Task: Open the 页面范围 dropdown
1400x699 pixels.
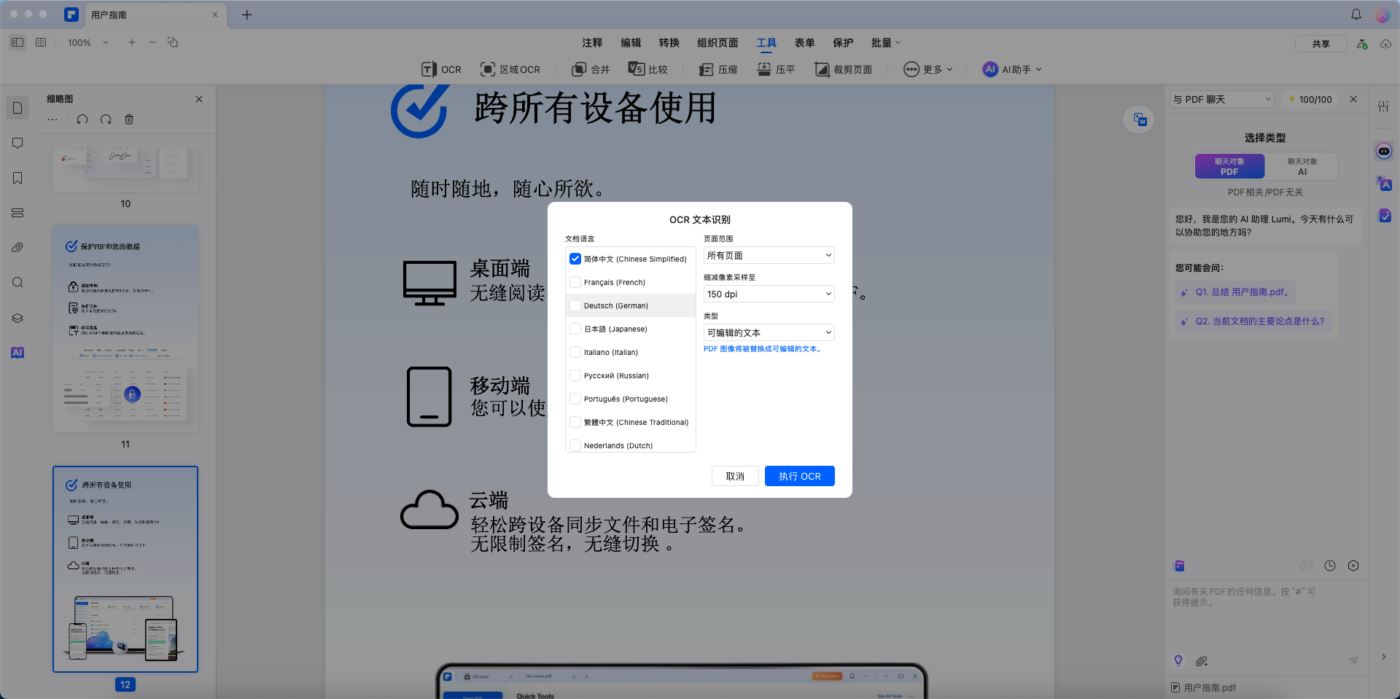Action: pyautogui.click(x=769, y=255)
